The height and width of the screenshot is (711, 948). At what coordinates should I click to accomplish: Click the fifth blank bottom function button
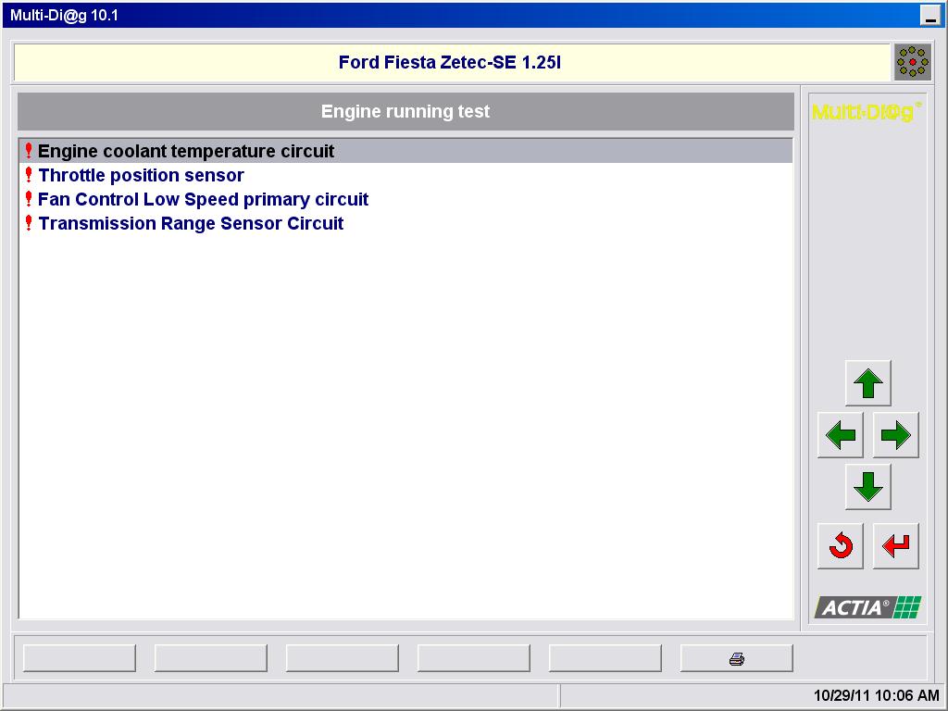coord(605,658)
